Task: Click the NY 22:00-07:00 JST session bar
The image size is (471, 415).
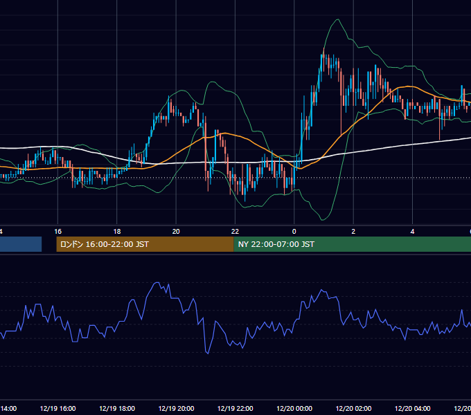Action: point(353,244)
